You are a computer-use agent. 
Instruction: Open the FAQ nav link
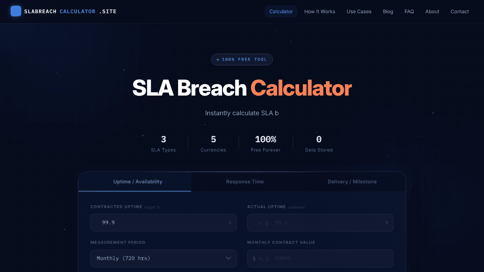409,11
